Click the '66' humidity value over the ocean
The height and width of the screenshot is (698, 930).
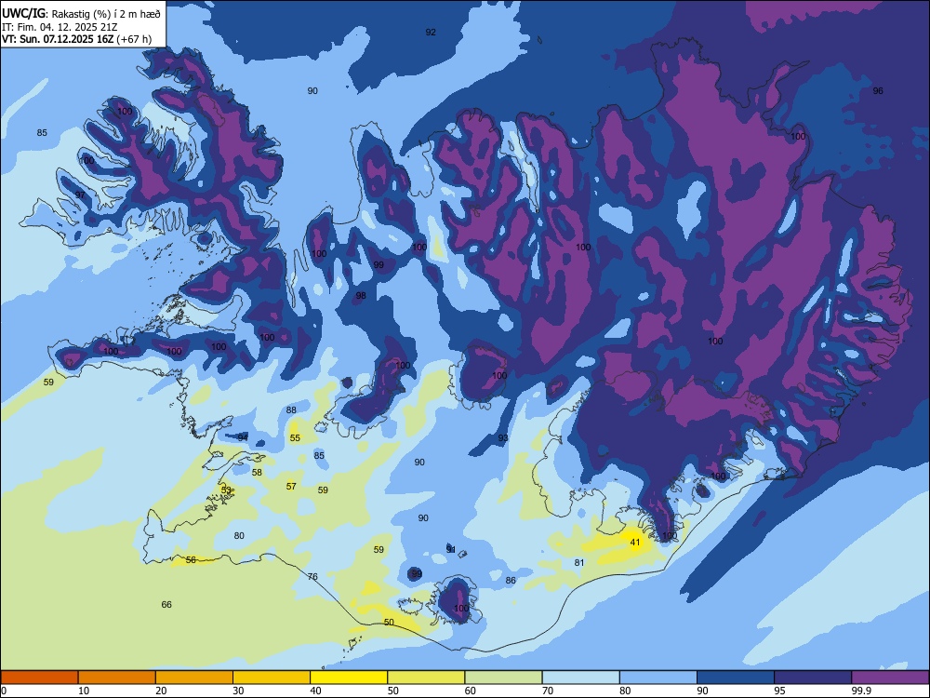point(166,604)
